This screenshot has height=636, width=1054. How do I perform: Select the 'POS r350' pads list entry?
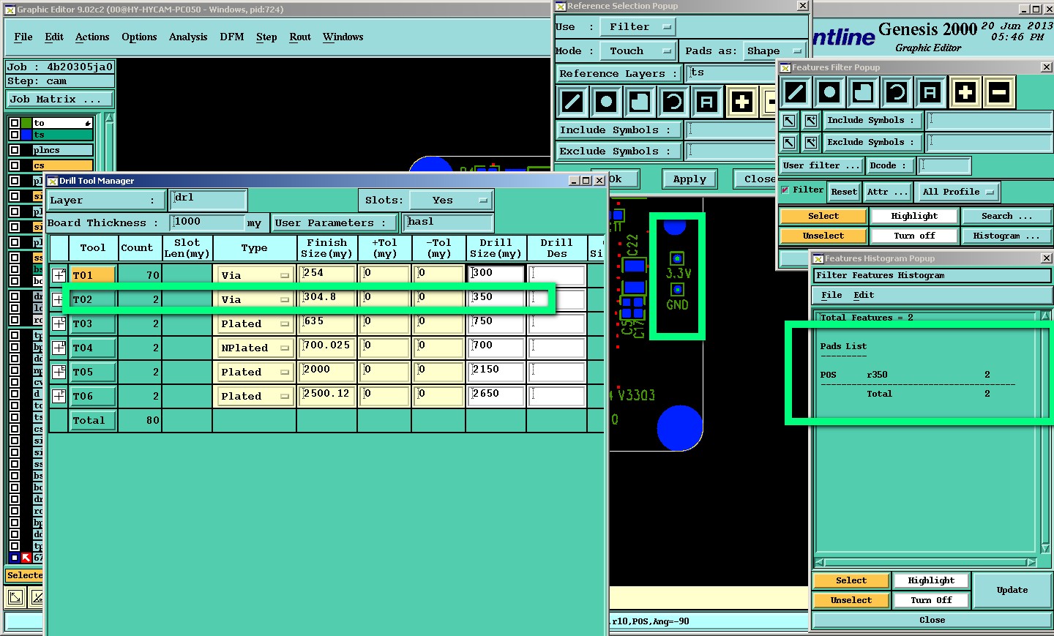point(905,375)
